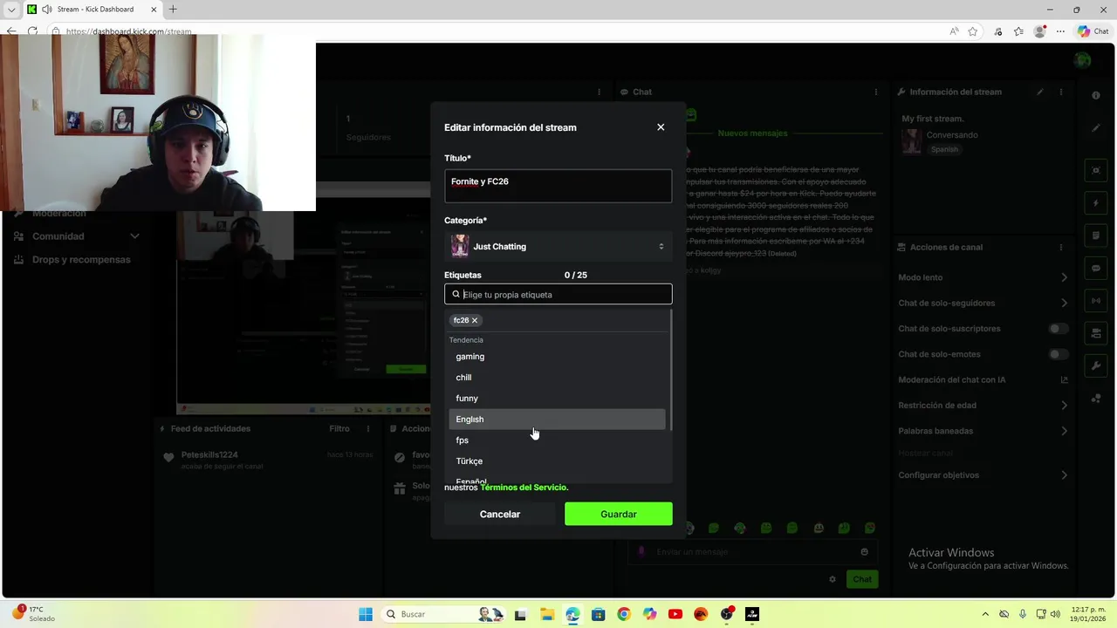Click the chat bubble sidebar icon
This screenshot has width=1117, height=628.
tap(1096, 268)
